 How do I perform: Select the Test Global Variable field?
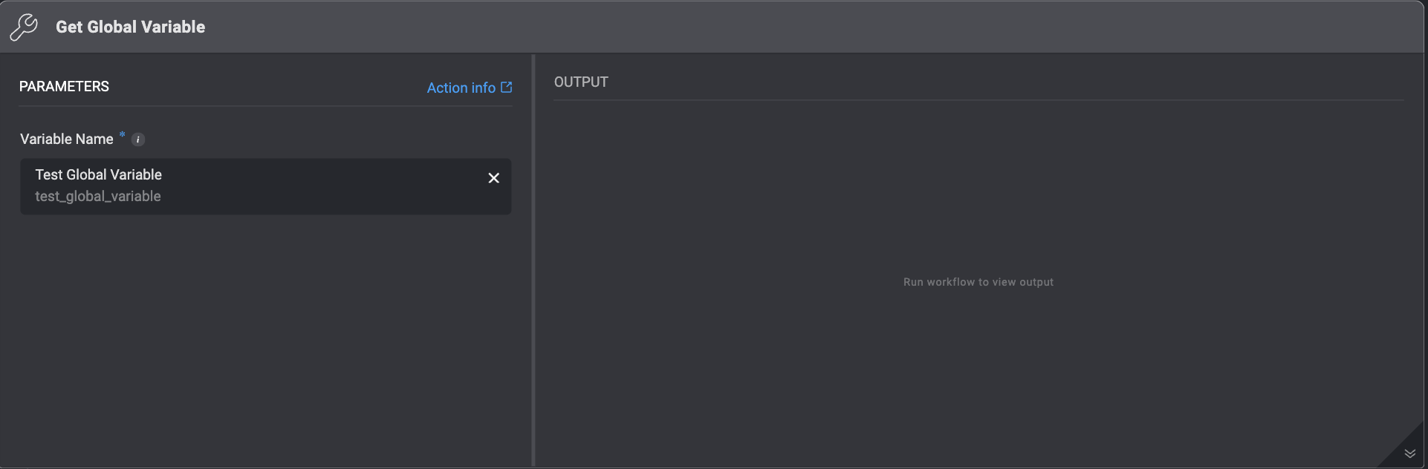point(265,186)
